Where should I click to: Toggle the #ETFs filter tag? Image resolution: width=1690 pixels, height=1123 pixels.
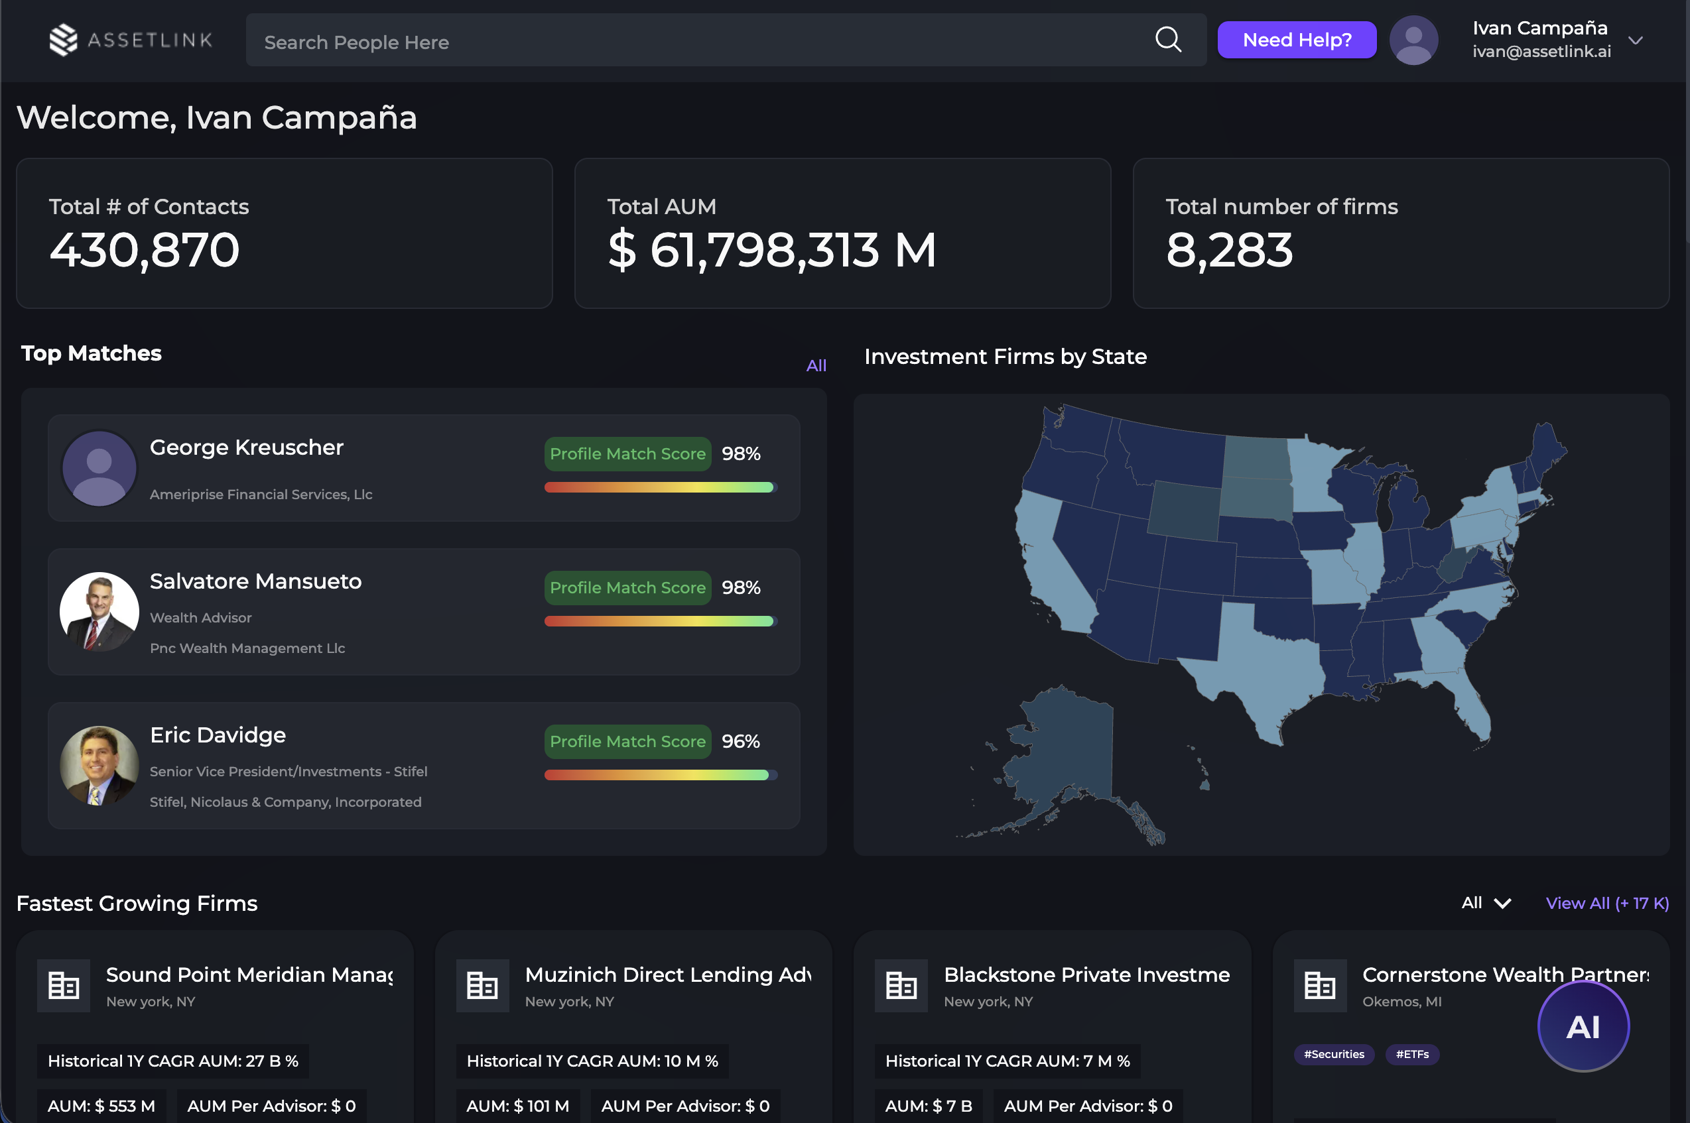[1411, 1054]
